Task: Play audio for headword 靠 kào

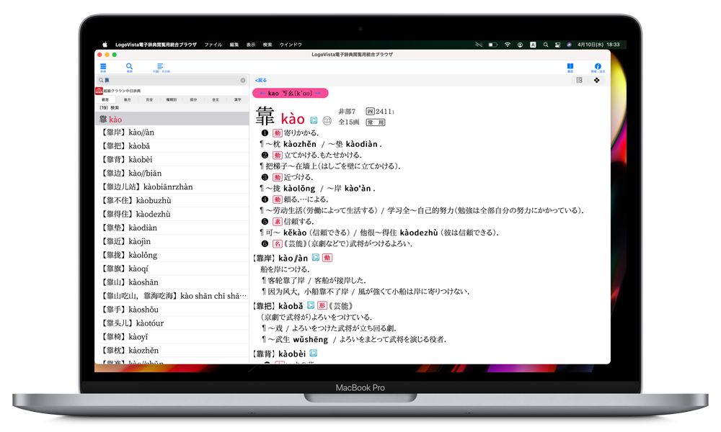Action: click(314, 120)
